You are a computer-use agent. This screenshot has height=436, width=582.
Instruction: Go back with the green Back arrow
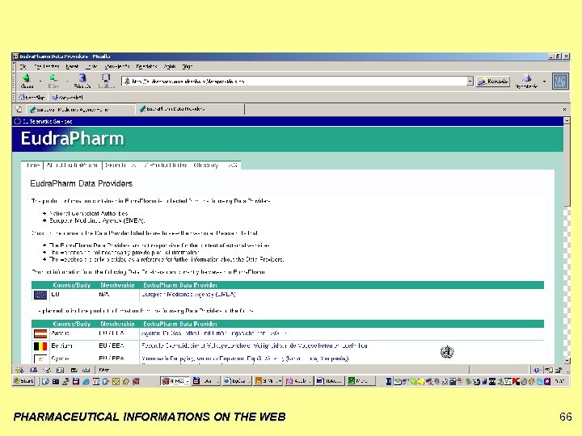click(x=27, y=80)
